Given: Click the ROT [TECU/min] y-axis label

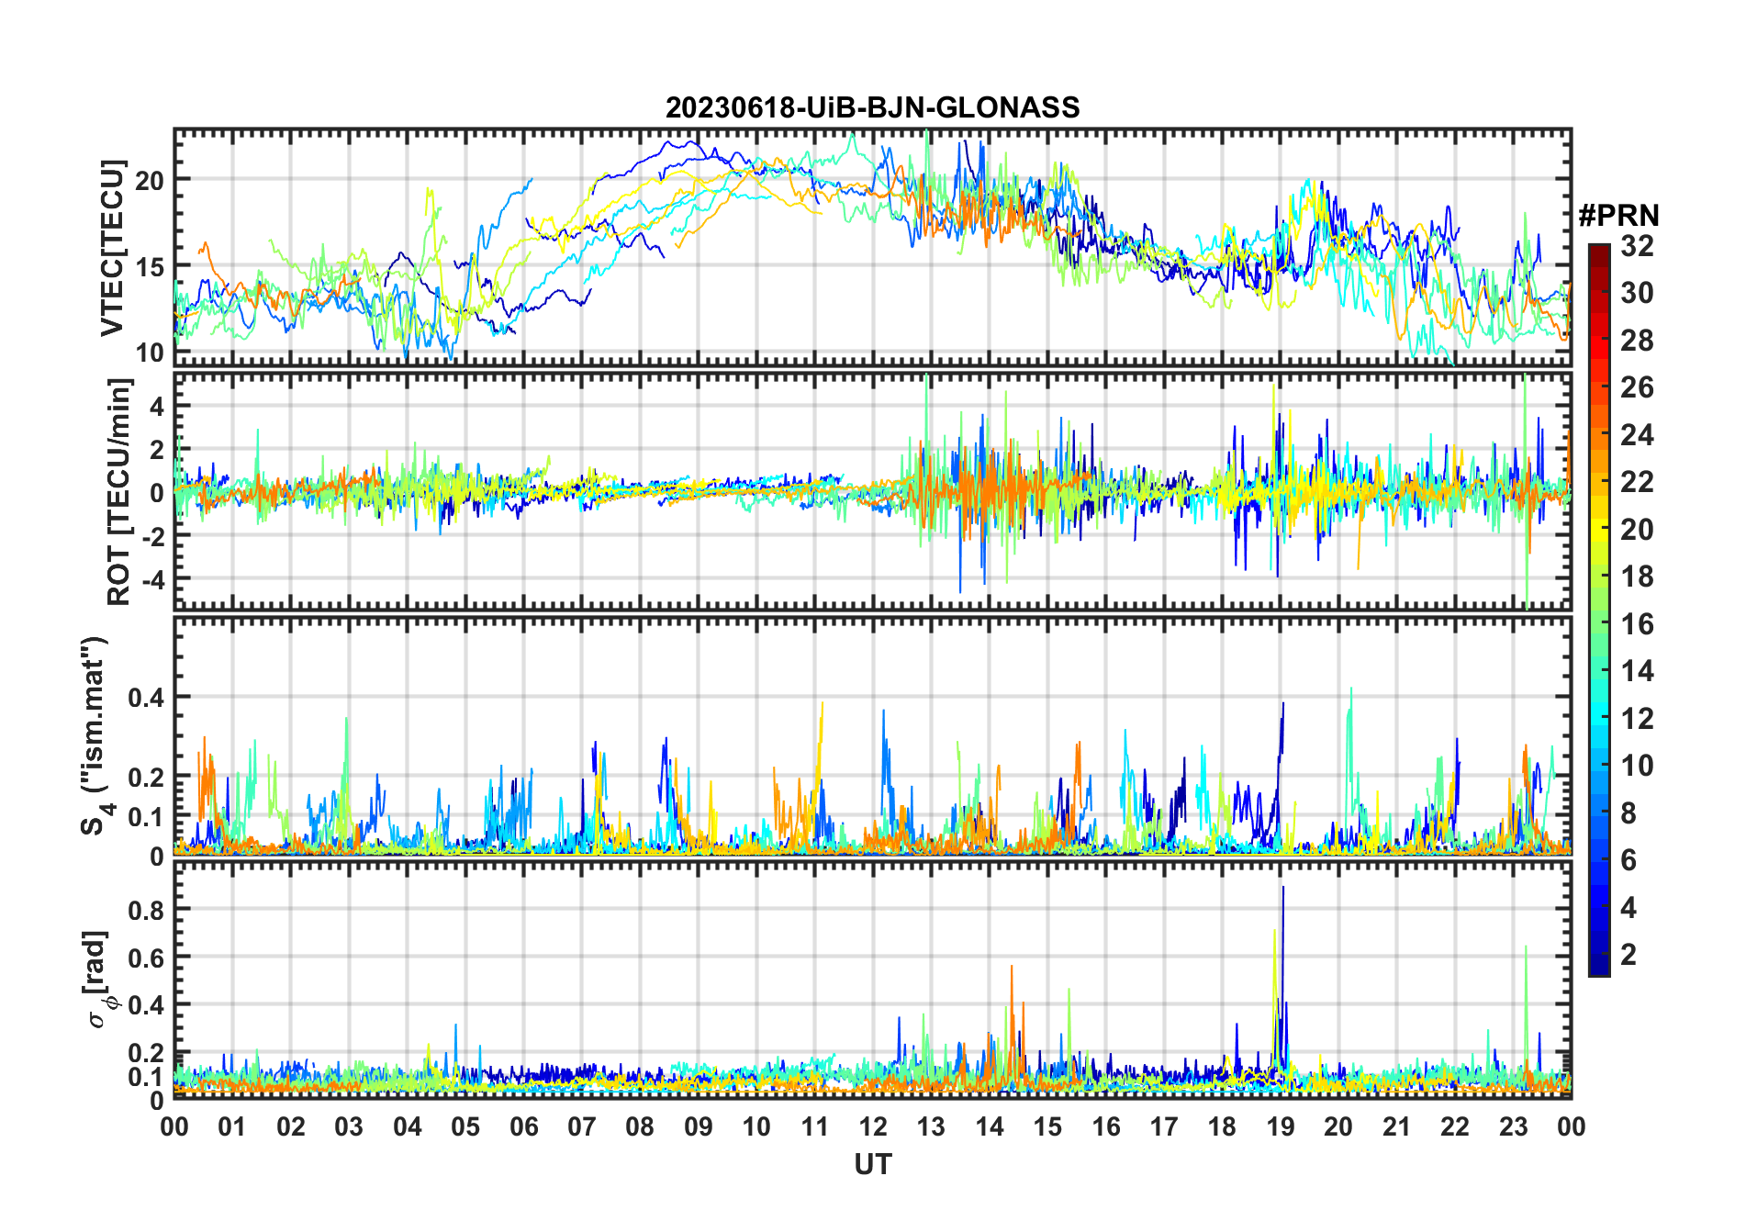Looking at the screenshot, I should pos(118,492).
